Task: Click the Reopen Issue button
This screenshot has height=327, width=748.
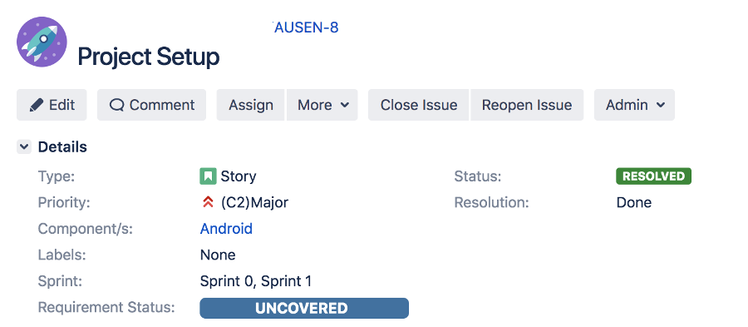Action: [x=527, y=105]
